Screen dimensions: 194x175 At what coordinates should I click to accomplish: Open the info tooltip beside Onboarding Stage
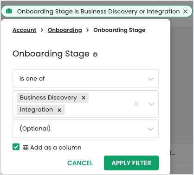pyautogui.click(x=95, y=55)
